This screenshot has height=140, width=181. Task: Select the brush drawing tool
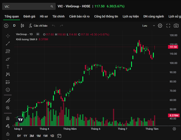(x=8, y=59)
